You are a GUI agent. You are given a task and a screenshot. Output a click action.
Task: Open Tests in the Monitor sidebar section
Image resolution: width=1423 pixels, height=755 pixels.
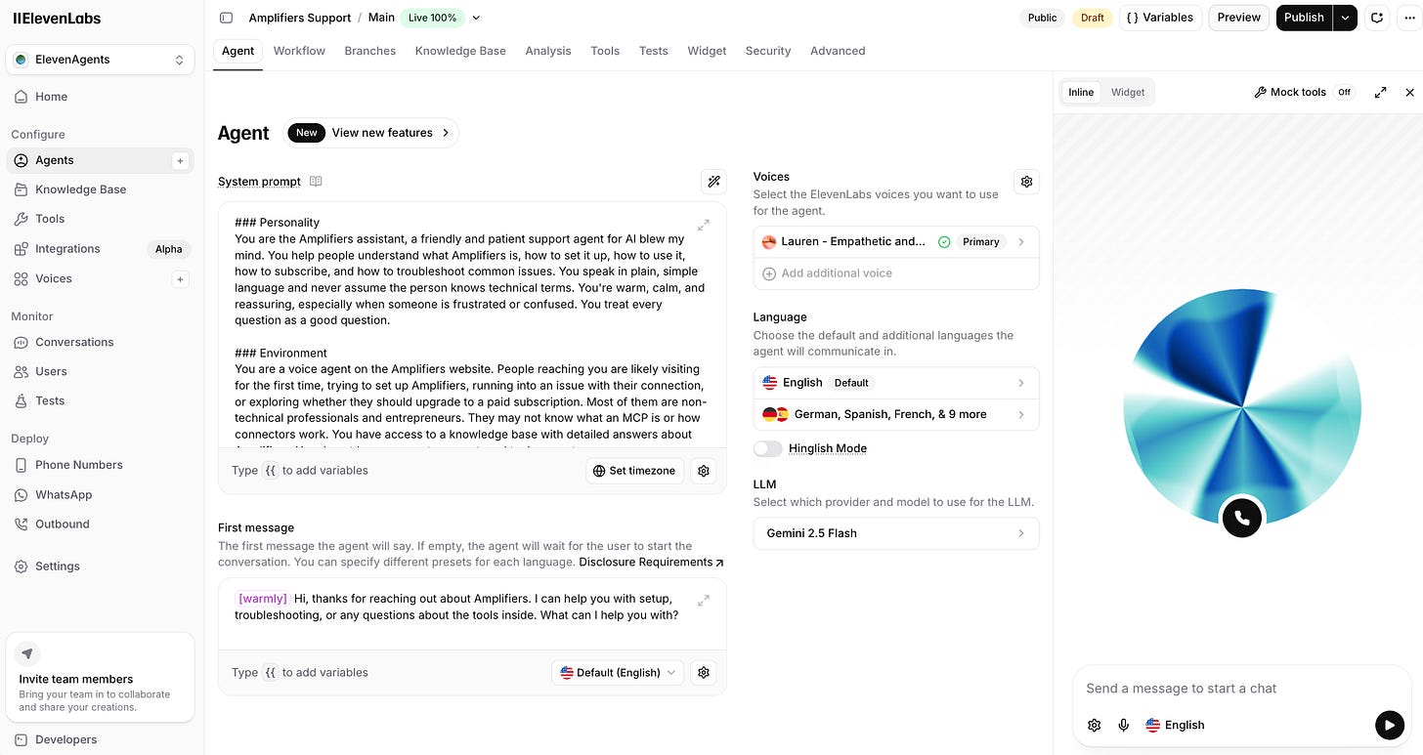point(101,400)
